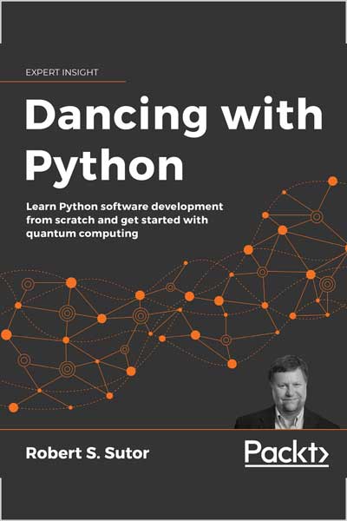Image resolution: width=347 pixels, height=521 pixels.
Task: Click the 'EXPERT INSIGHT' label
Action: [62, 72]
